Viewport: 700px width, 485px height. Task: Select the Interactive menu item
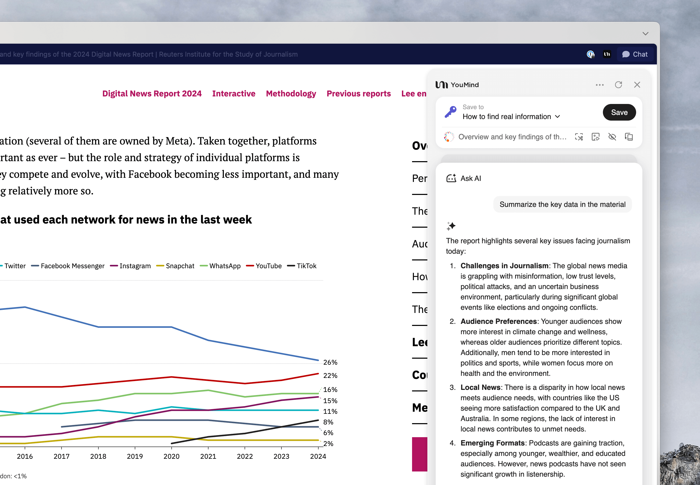233,94
